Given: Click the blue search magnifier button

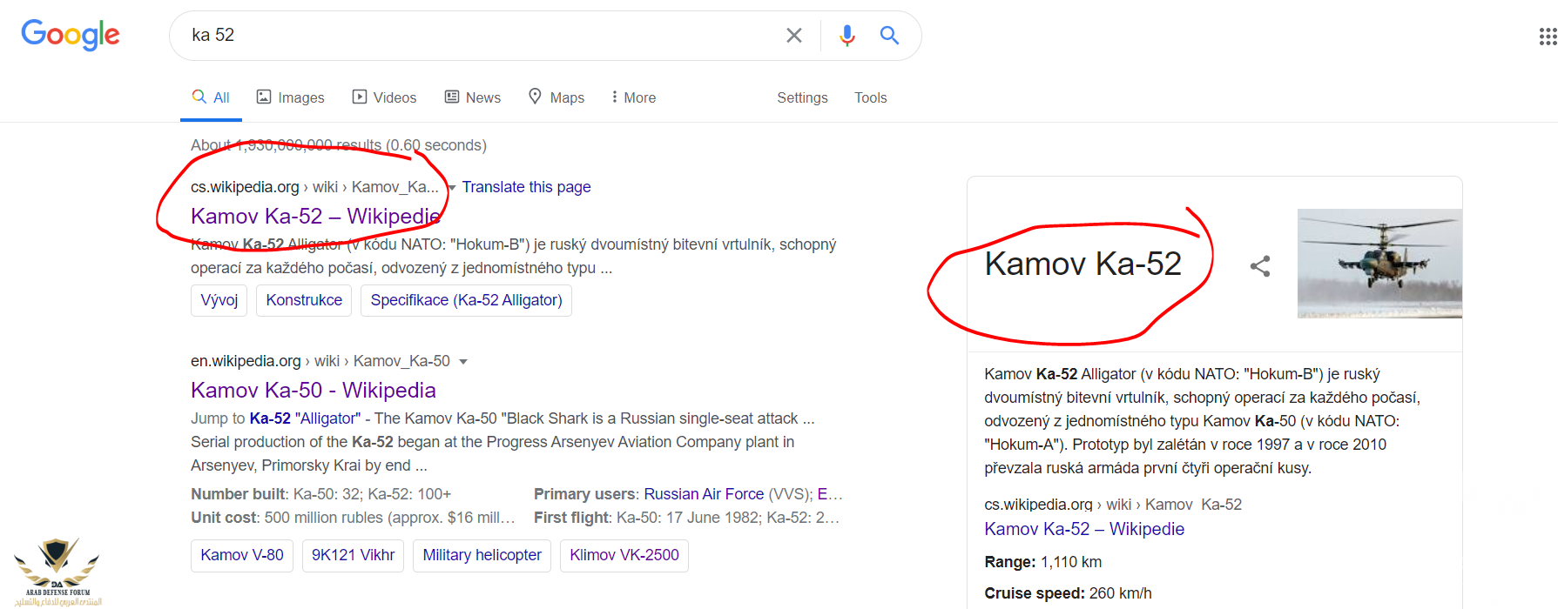Looking at the screenshot, I should point(889,36).
